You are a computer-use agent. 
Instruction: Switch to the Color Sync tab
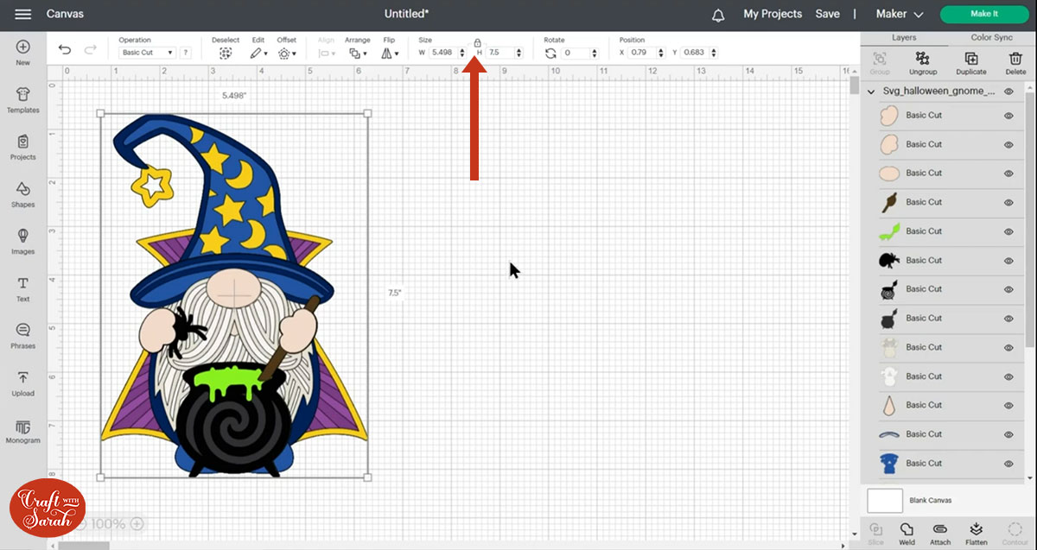[991, 38]
